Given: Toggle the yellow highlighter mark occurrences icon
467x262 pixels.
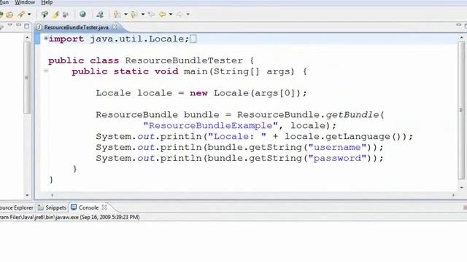Looking at the screenshot, I should pos(55,15).
